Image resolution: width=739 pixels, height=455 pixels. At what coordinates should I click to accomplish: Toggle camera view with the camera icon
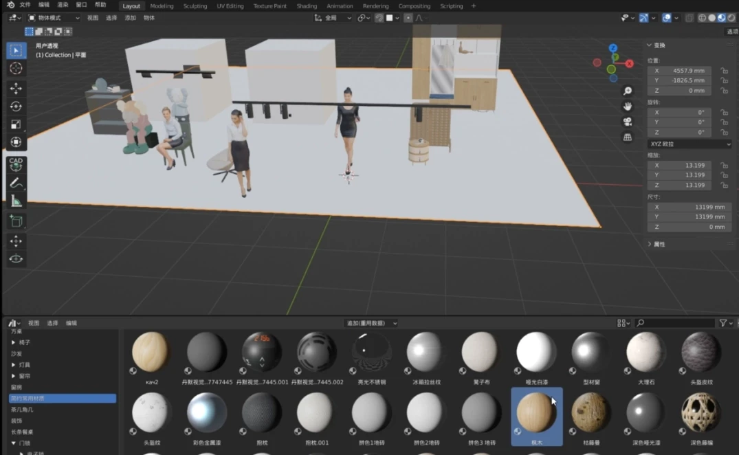pyautogui.click(x=628, y=122)
